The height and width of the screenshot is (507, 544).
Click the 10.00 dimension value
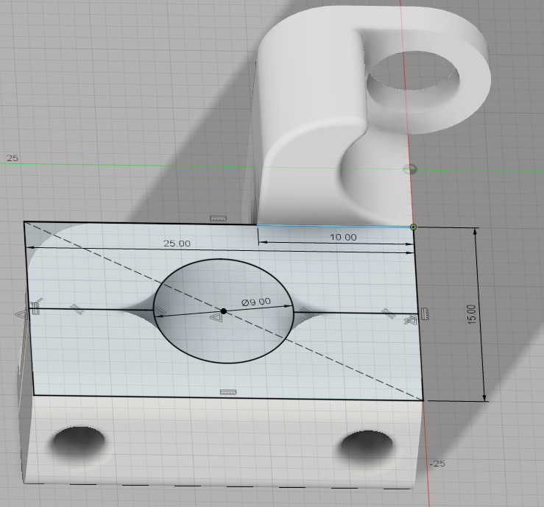tap(343, 237)
